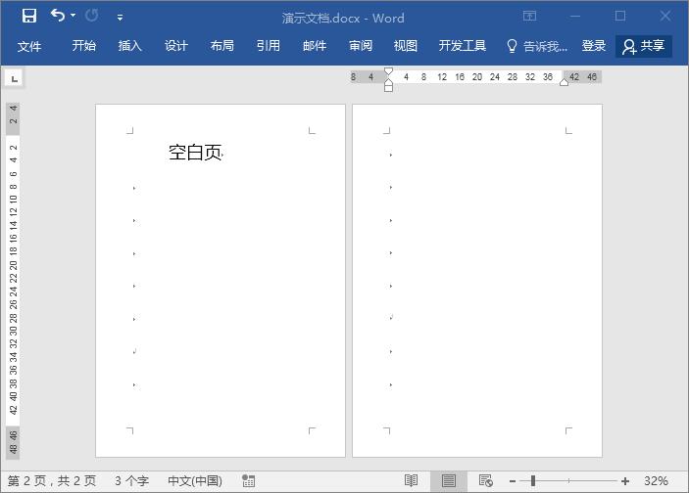
Task: Open the 视图 tab
Action: [405, 46]
